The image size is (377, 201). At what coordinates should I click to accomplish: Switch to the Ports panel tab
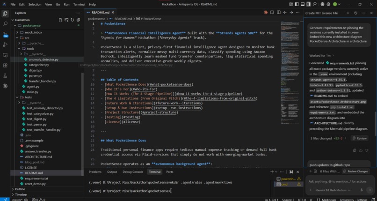pos(170,172)
